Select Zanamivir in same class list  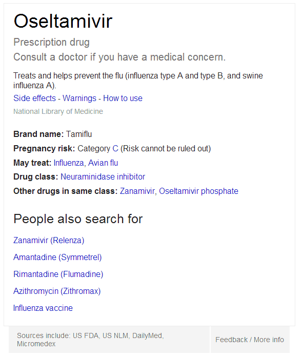tap(138, 191)
